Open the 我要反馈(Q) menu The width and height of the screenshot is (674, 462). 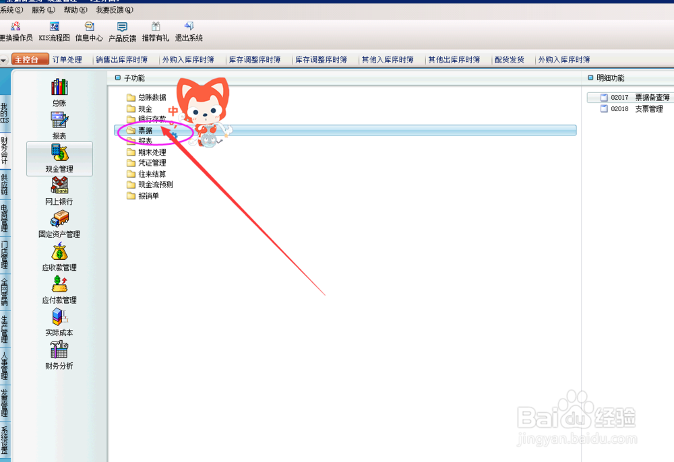tap(115, 10)
